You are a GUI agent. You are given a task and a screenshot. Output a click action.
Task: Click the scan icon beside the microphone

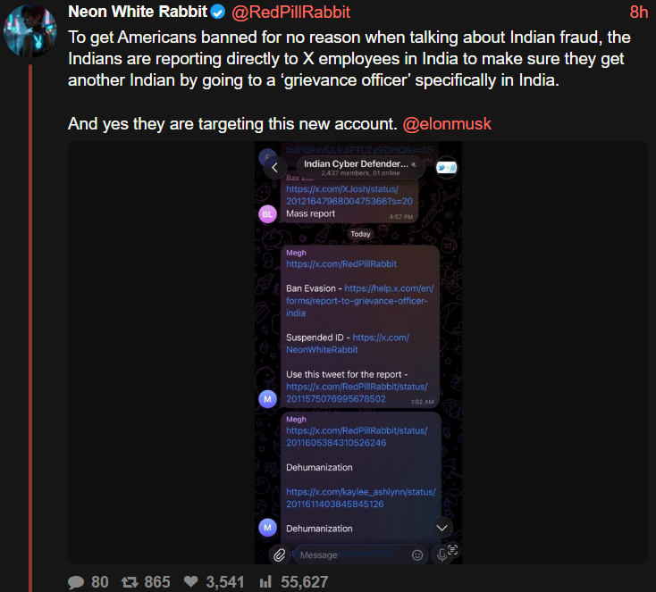coord(452,551)
